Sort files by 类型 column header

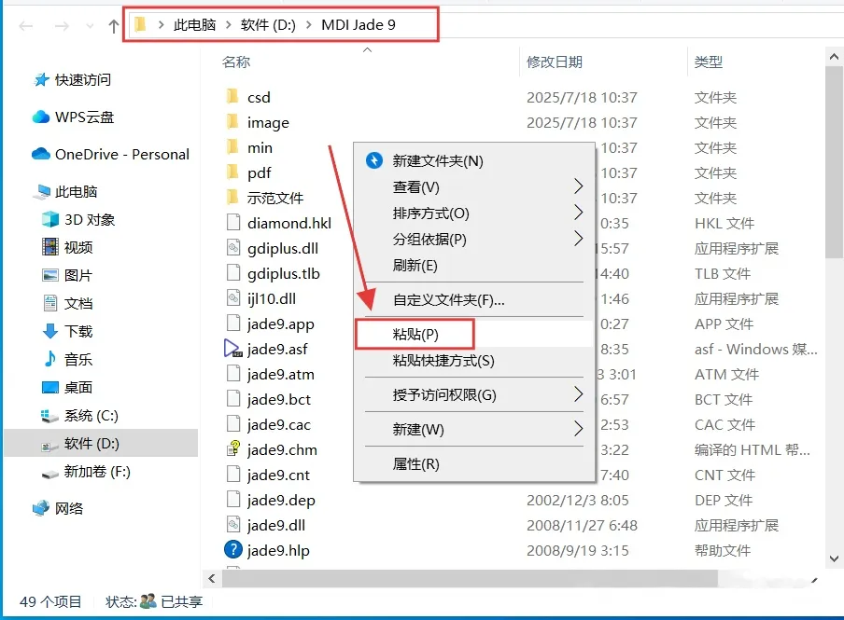(708, 62)
